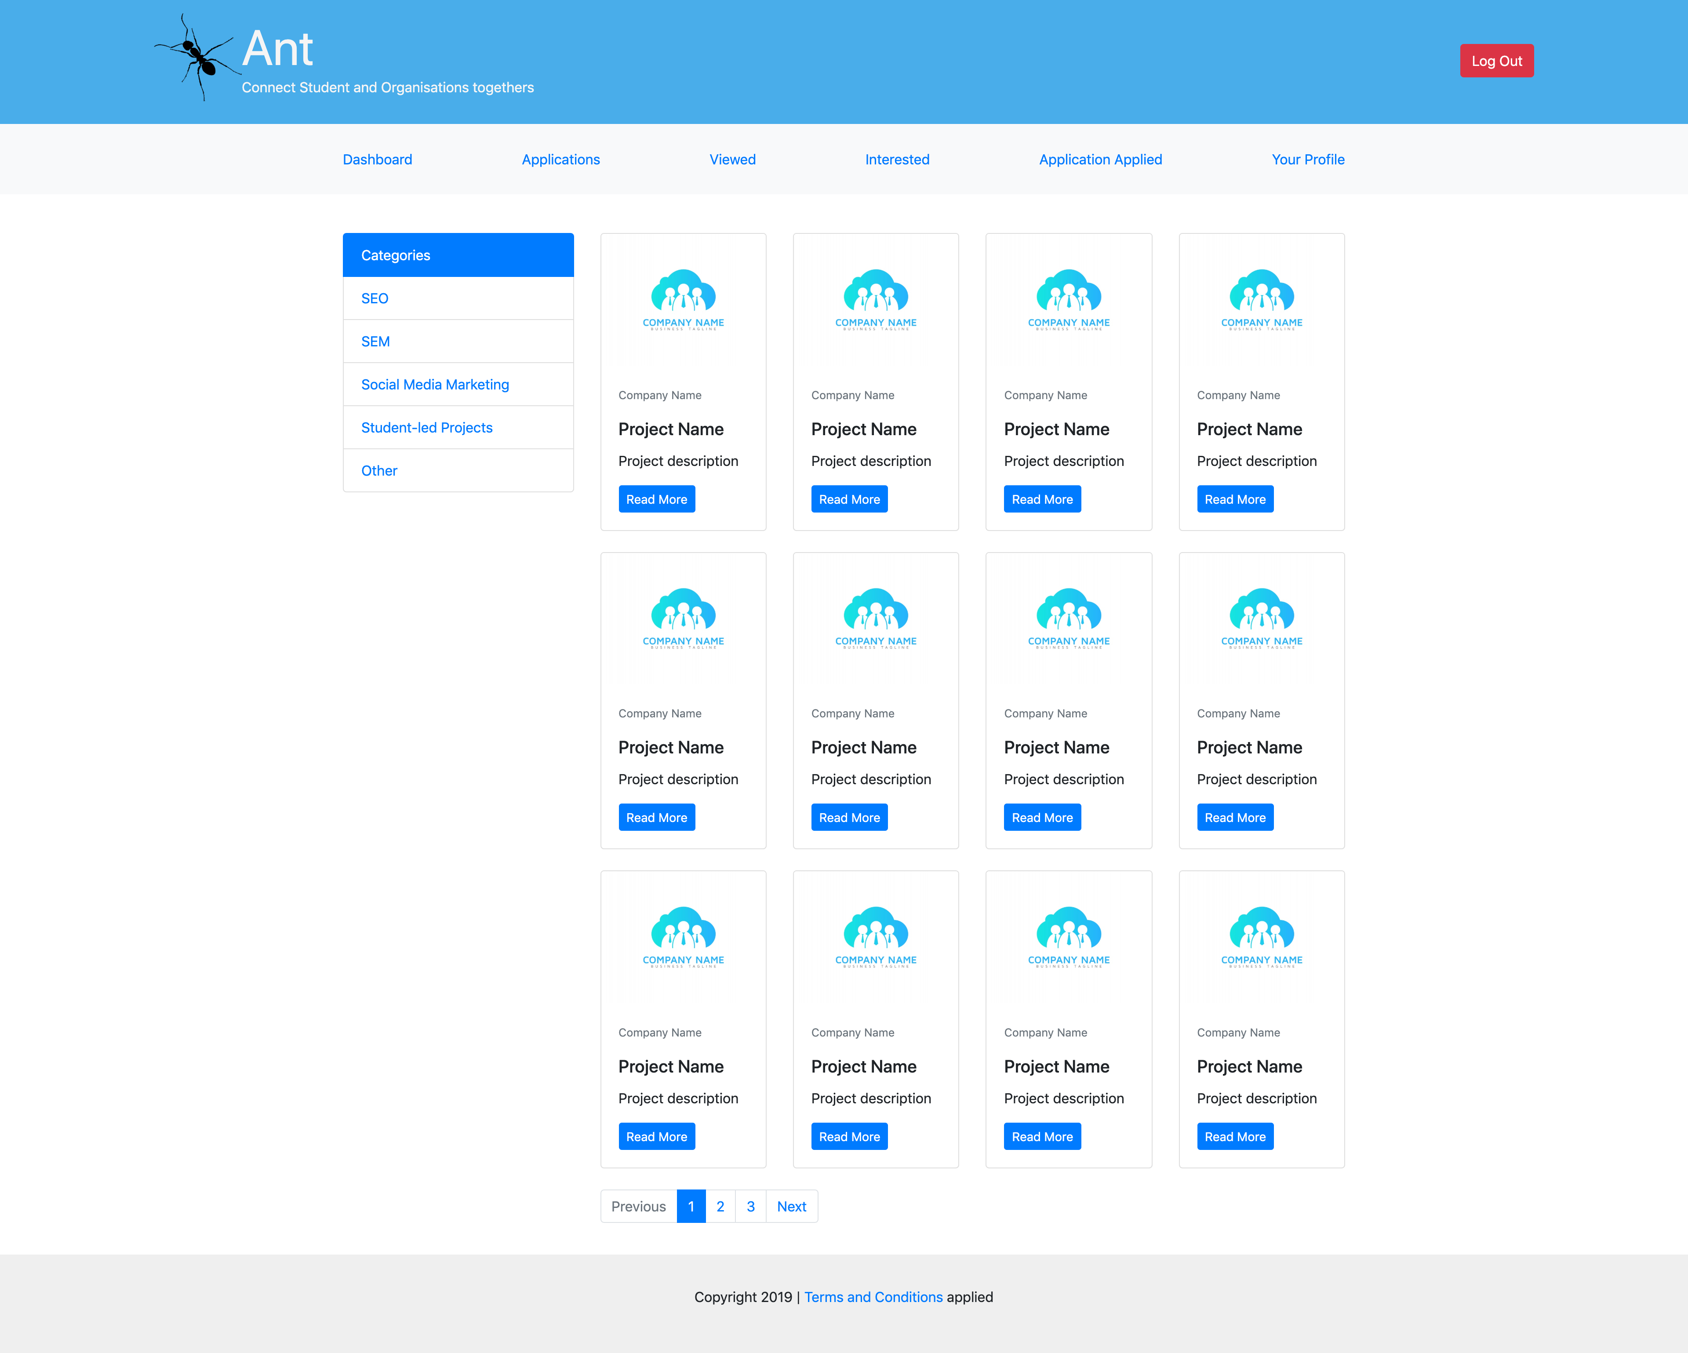Go to Application Applied page

(x=1100, y=160)
